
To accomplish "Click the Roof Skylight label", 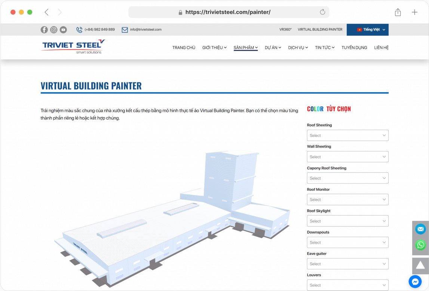I will [x=319, y=211].
